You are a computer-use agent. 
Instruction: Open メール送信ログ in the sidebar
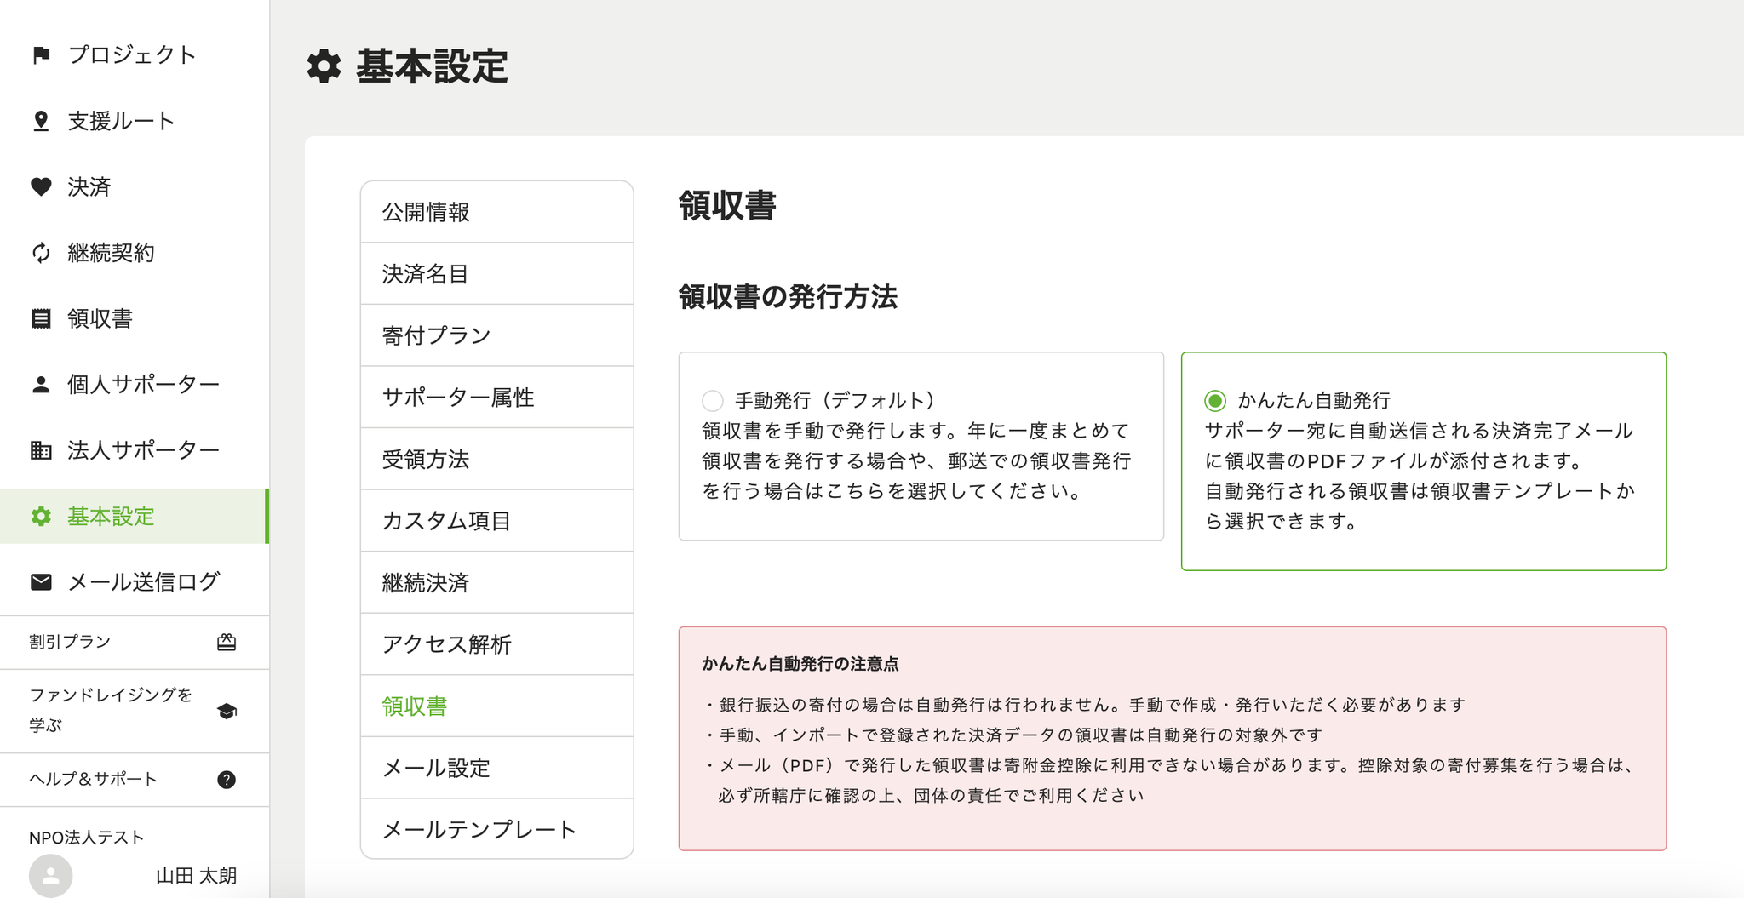pyautogui.click(x=135, y=582)
